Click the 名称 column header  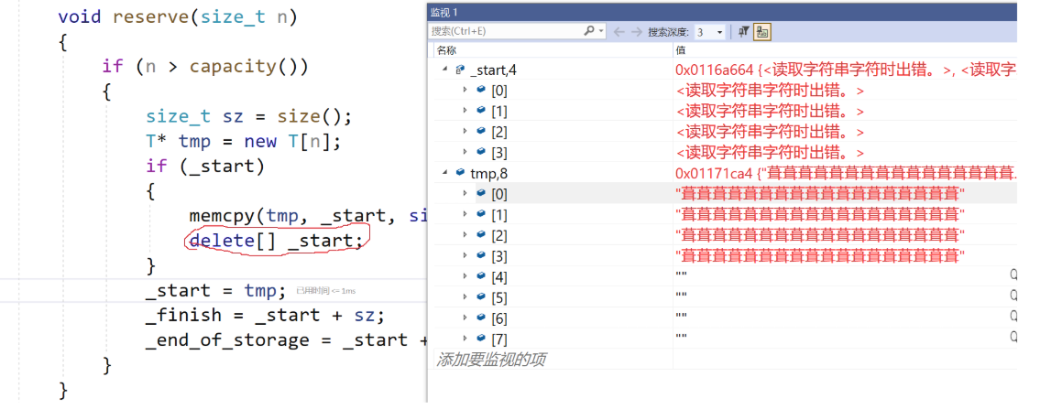click(448, 50)
